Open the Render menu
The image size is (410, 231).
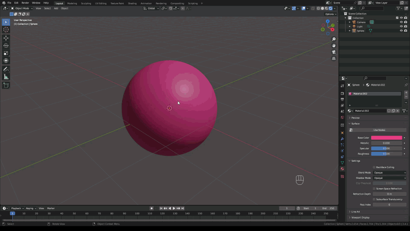25,3
